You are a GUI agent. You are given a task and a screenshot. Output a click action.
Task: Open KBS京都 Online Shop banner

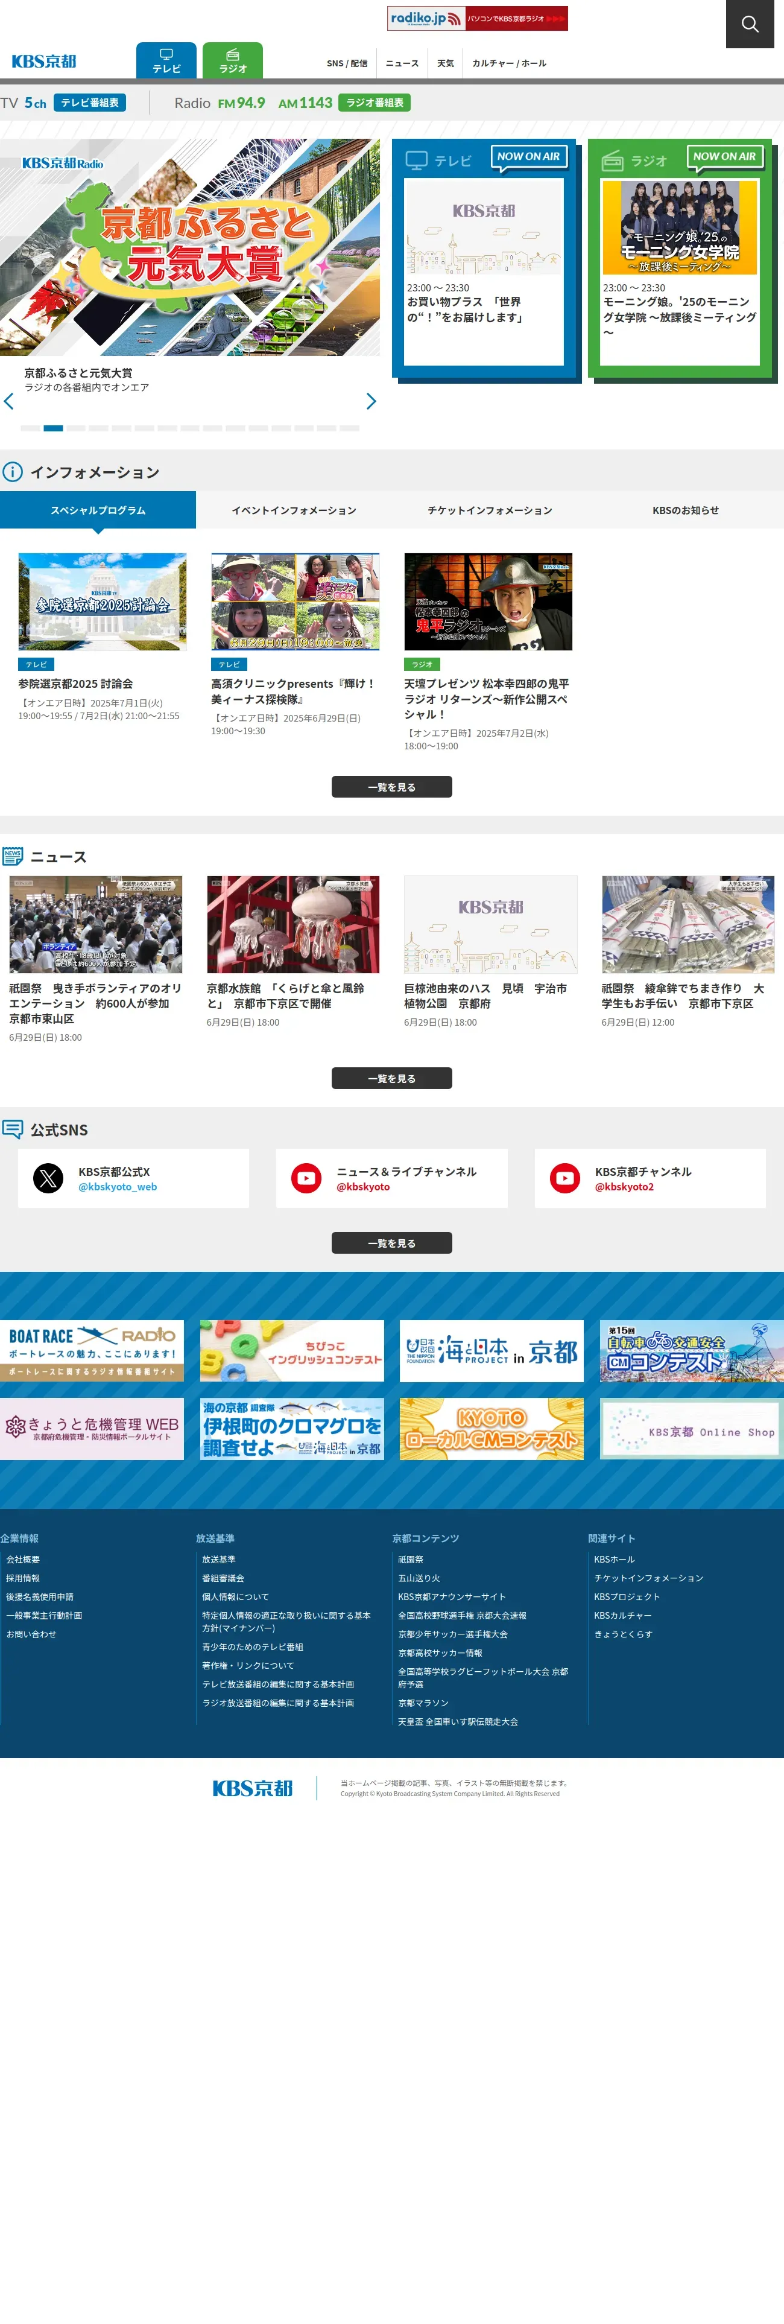point(692,1429)
